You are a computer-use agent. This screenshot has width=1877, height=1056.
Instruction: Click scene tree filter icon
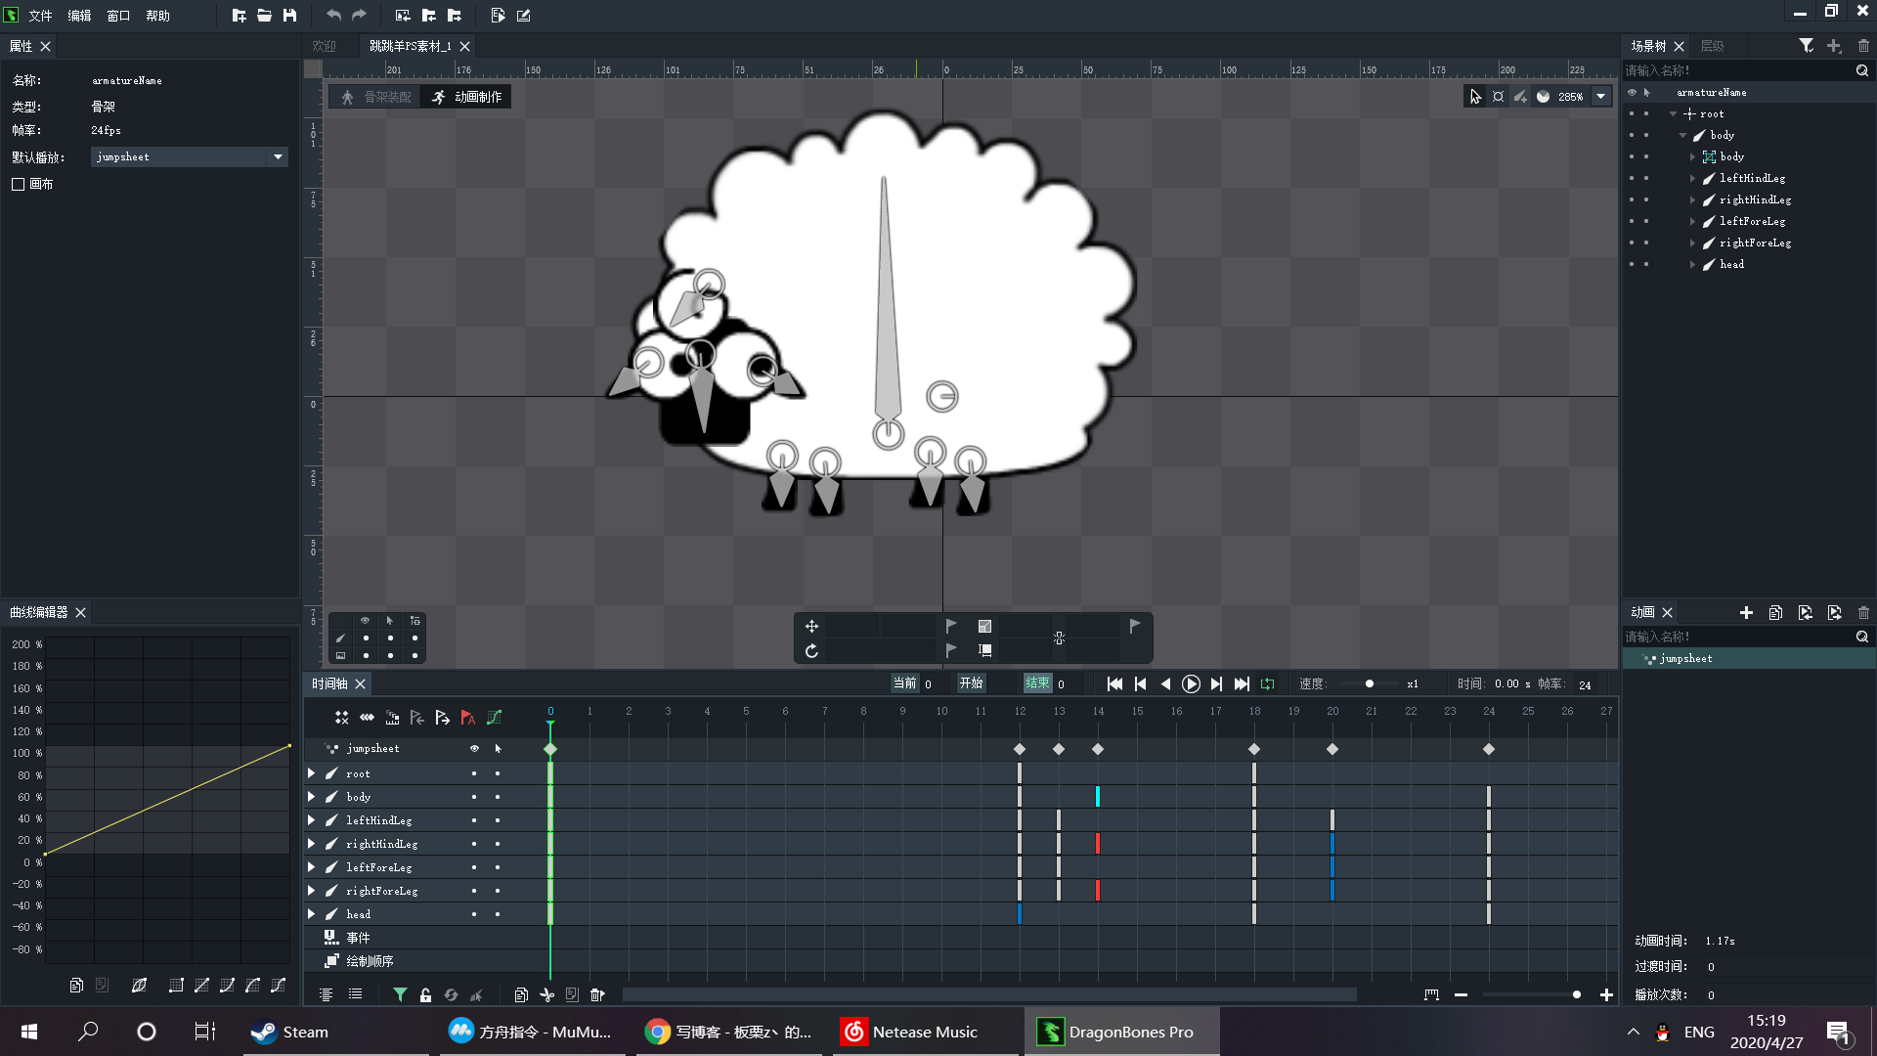(x=1807, y=46)
